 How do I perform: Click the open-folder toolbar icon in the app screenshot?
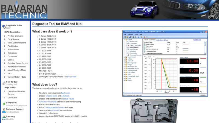[127, 37]
